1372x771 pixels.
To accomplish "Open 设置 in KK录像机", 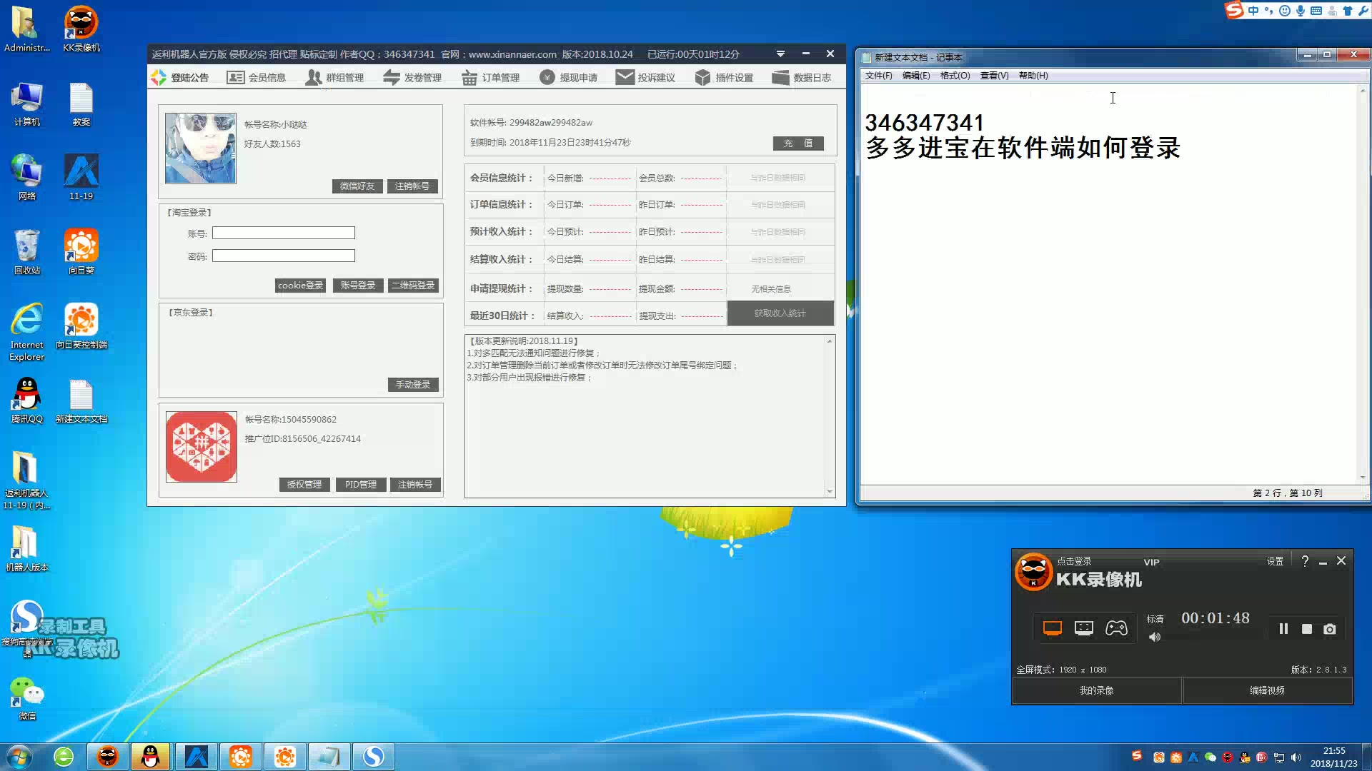I will point(1276,561).
